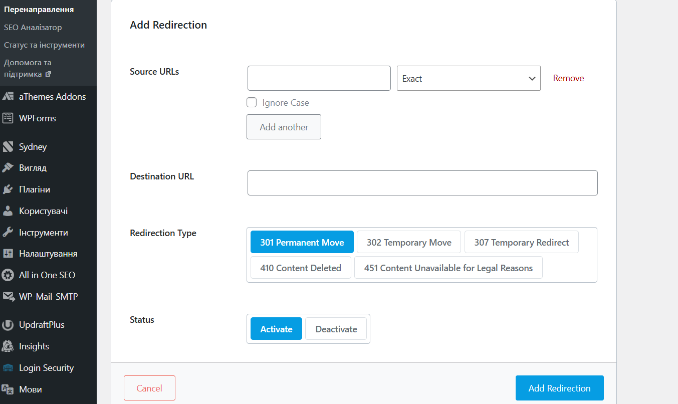Click the Користувачі user icon
The width and height of the screenshot is (678, 404).
coord(8,211)
